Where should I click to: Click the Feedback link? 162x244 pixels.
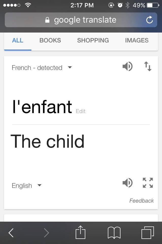[141, 201]
